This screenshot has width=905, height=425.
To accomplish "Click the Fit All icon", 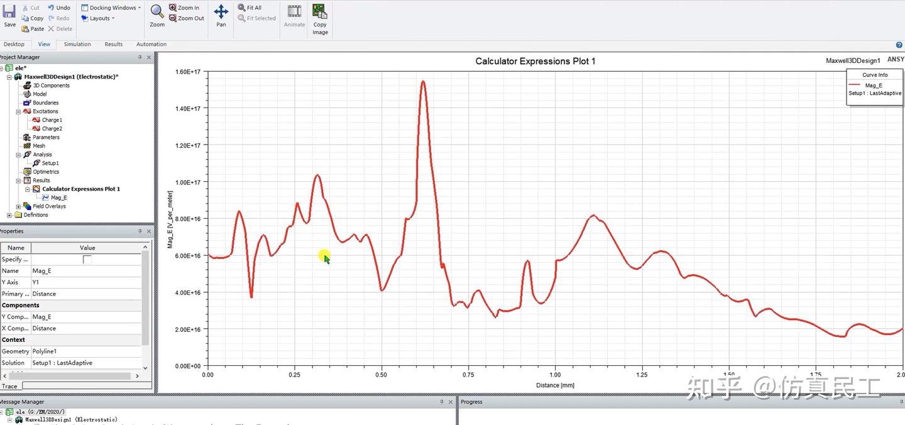I will (241, 8).
